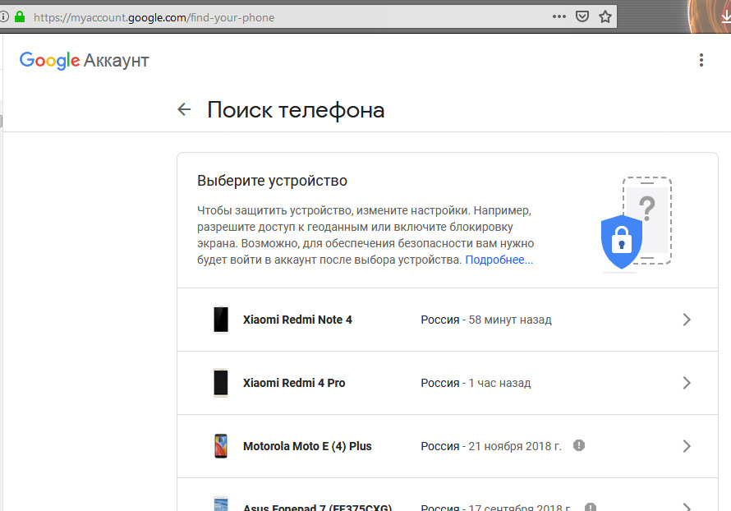Screen dimensions: 731x511
Task: Click the green padlock security icon
Action: click(20, 17)
